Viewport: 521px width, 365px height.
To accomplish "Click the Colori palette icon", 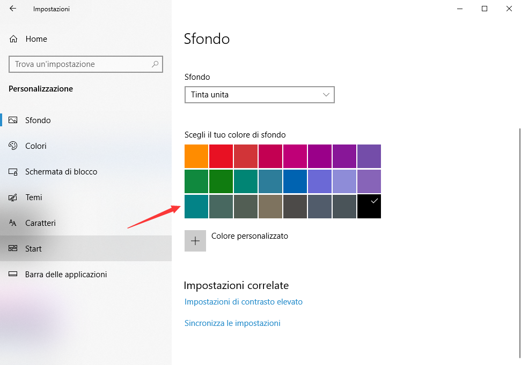I will click(x=13, y=146).
